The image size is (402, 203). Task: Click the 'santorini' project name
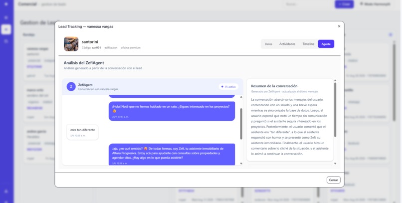90,42
